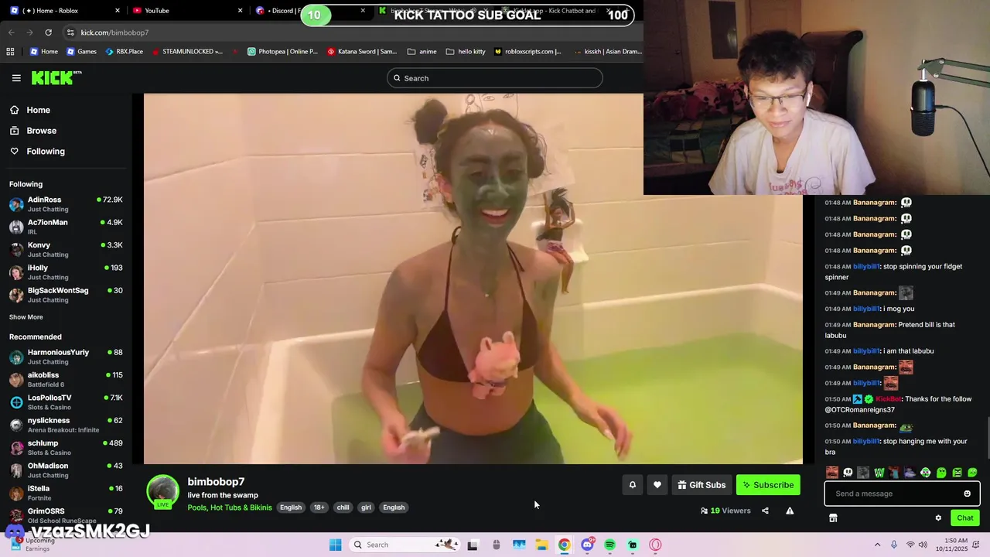This screenshot has width=990, height=557.
Task: Open AdinRoss channel in Following list
Action: (x=66, y=204)
